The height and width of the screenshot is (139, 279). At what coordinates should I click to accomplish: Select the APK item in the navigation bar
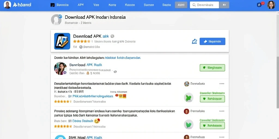point(81,5)
